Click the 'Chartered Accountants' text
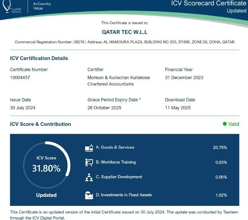Screen dimensions: 248x220 111,84
